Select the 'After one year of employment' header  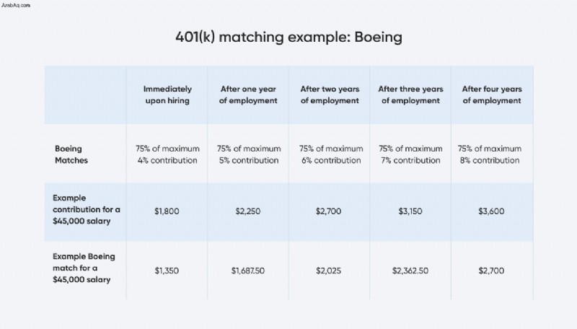pos(248,95)
